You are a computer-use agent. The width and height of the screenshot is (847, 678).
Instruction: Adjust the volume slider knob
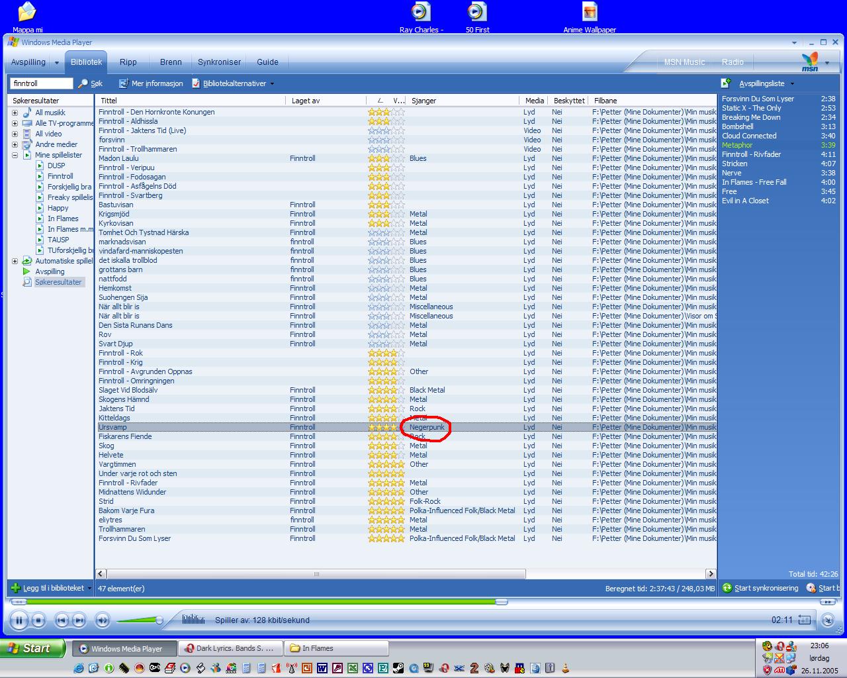click(x=159, y=620)
